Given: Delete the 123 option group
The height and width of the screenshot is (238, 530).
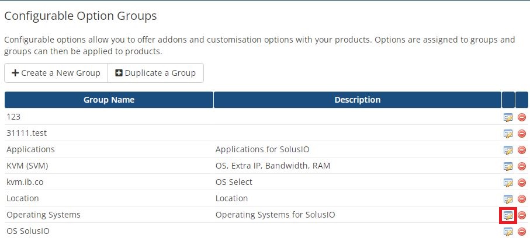Looking at the screenshot, I should (522, 117).
